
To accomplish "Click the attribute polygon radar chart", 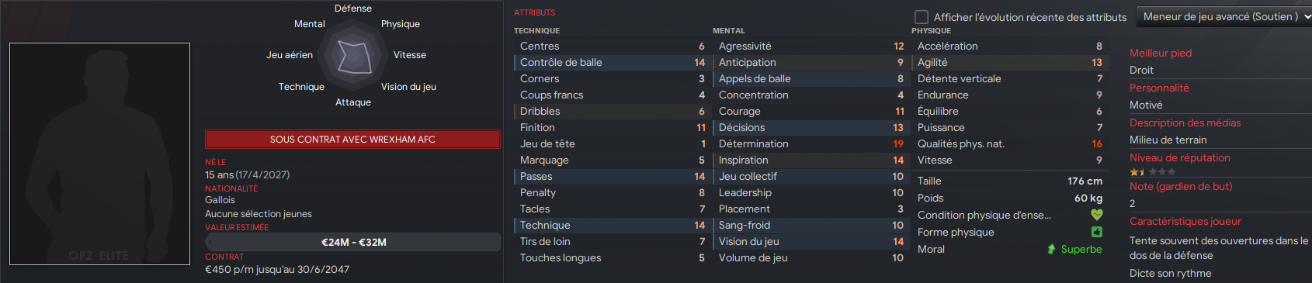I will [x=353, y=55].
